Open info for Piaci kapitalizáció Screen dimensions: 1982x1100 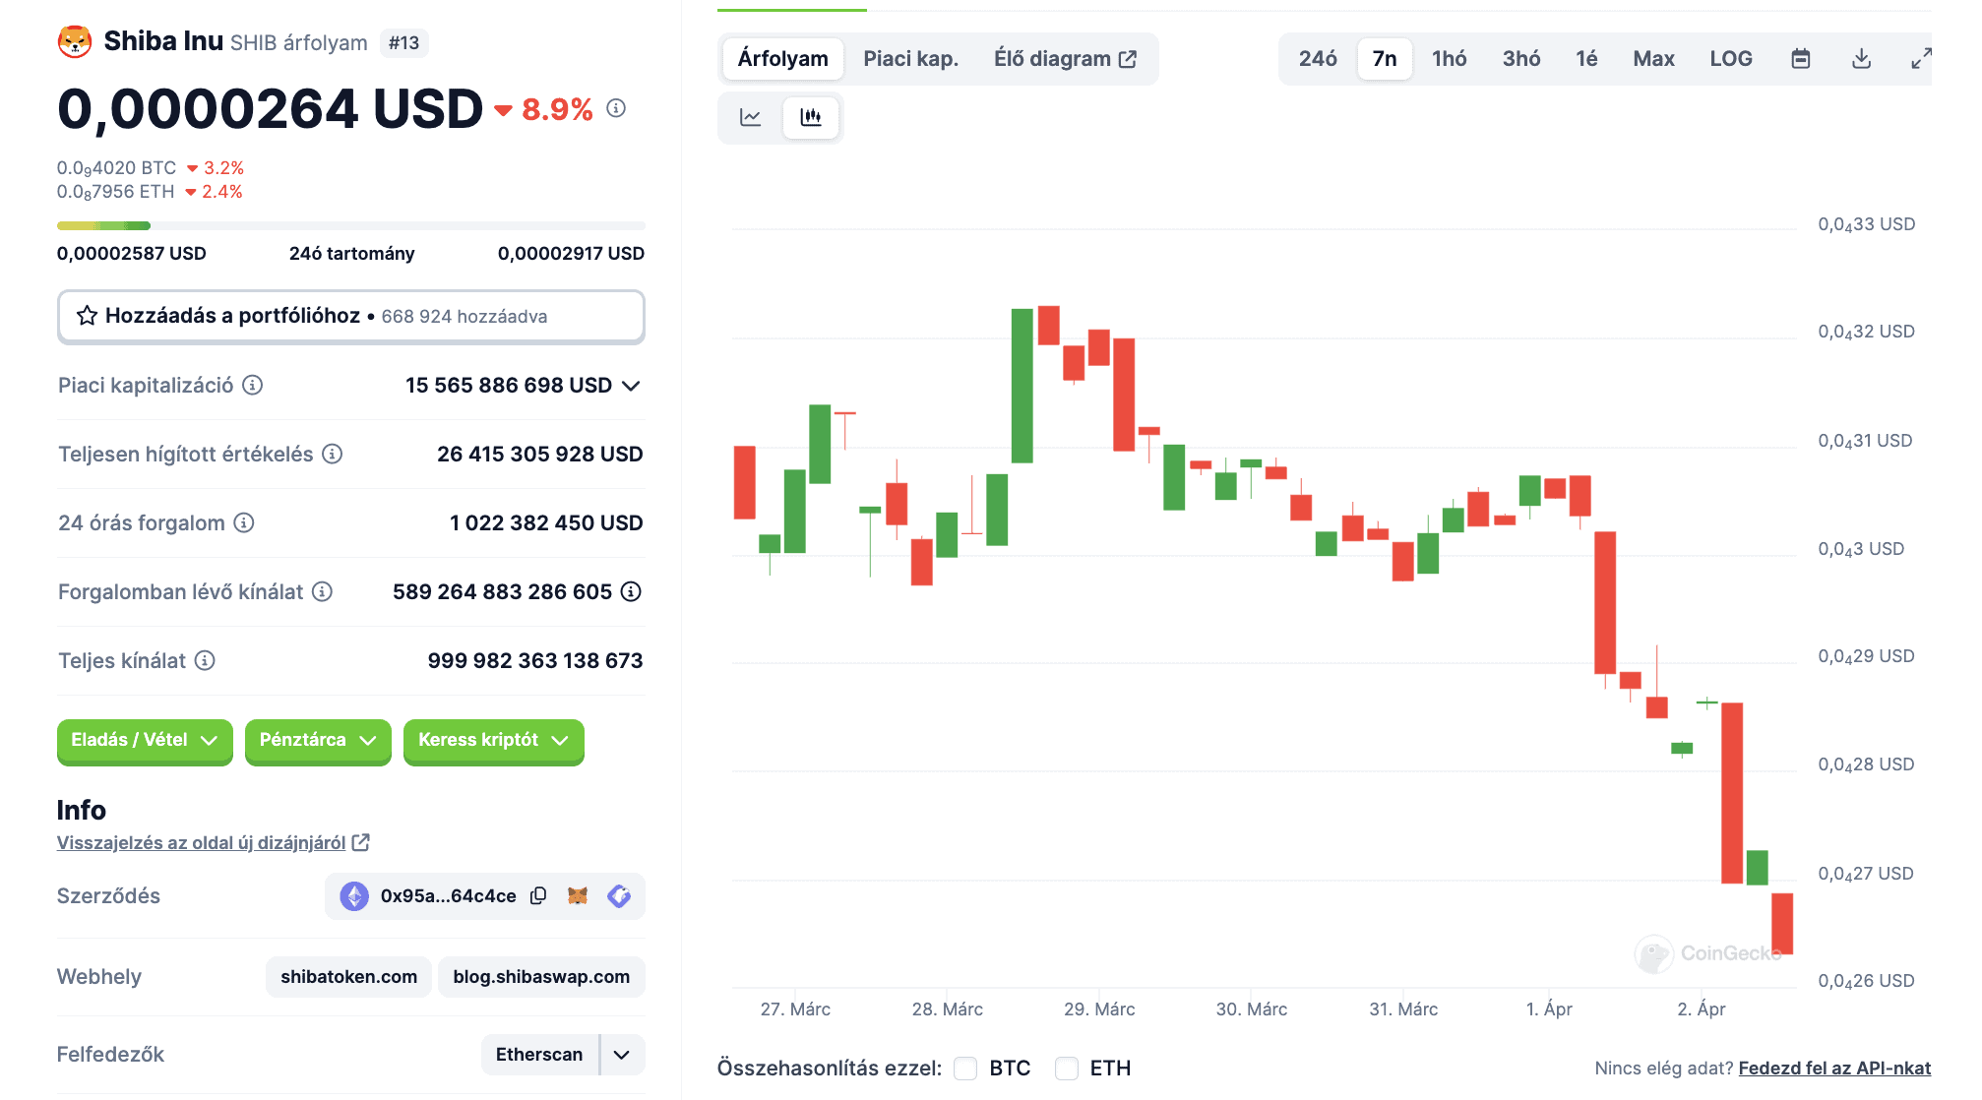coord(253,385)
